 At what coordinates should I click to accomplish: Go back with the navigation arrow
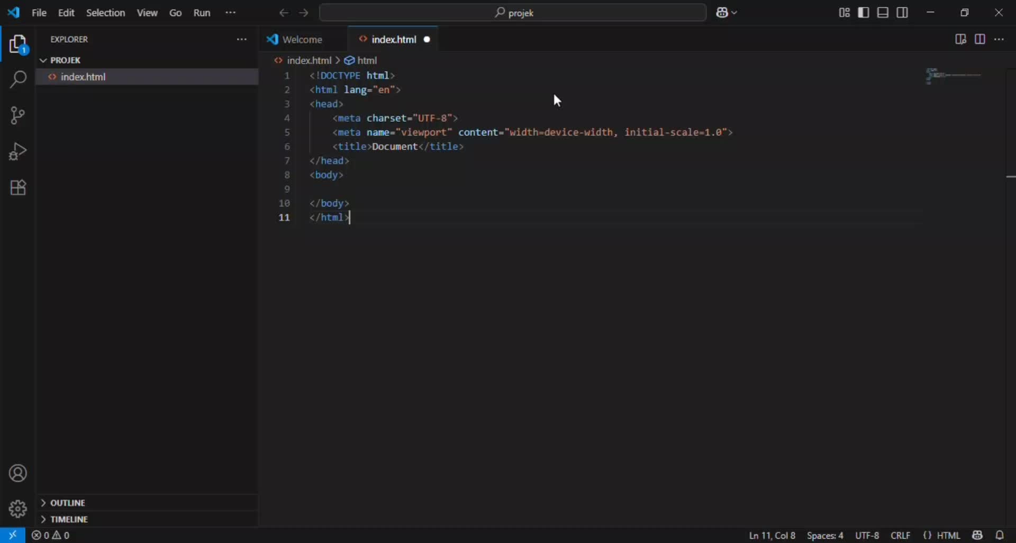point(284,13)
